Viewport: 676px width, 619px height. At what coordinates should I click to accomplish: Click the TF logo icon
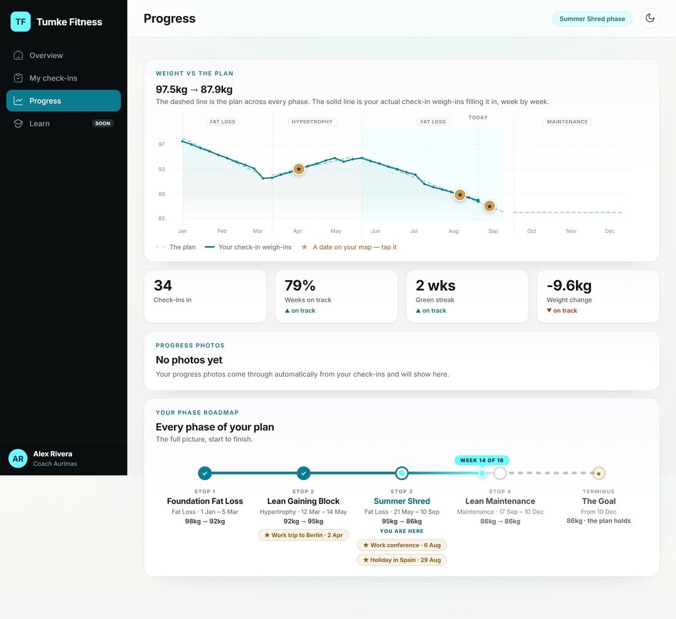click(20, 22)
